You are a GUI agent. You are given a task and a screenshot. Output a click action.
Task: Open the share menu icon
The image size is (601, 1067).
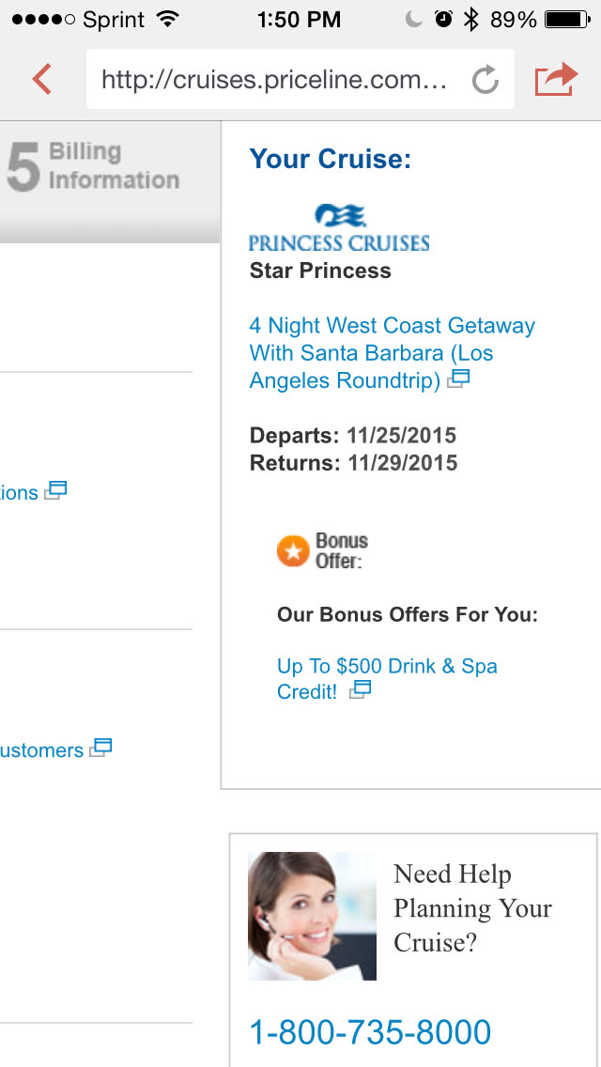[555, 80]
